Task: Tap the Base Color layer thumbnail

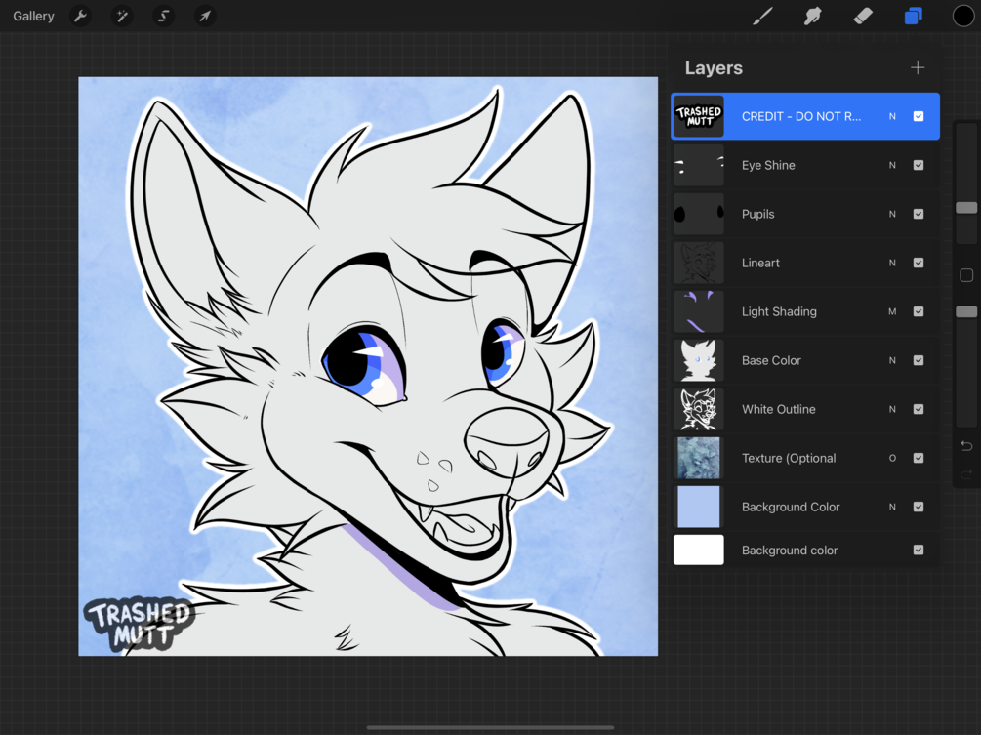Action: pos(698,360)
